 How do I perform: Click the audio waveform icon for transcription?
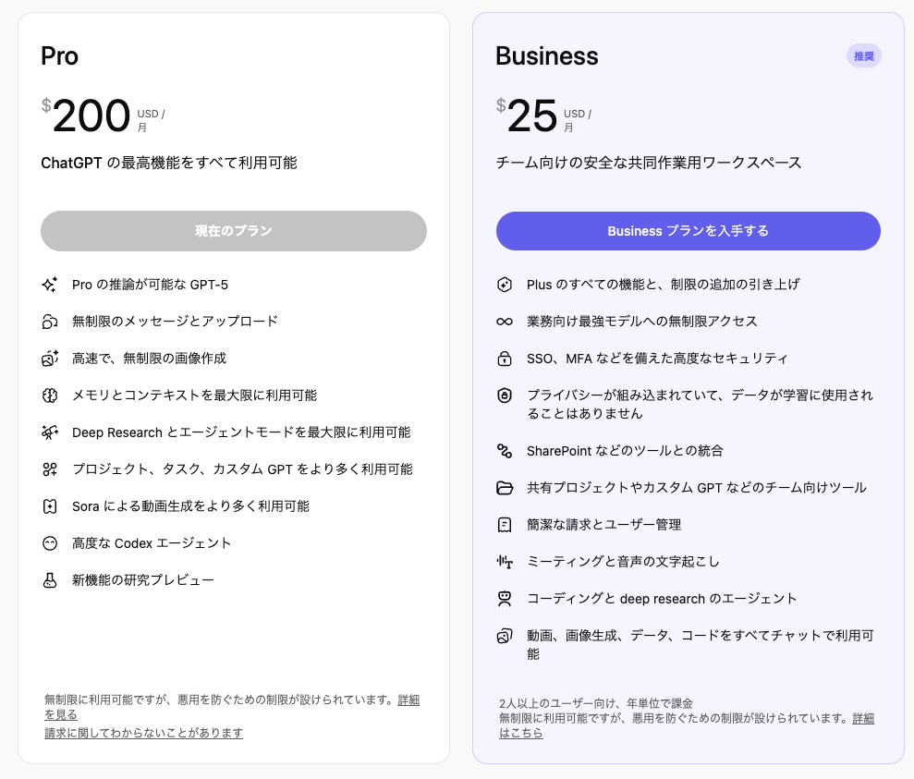[x=505, y=562]
